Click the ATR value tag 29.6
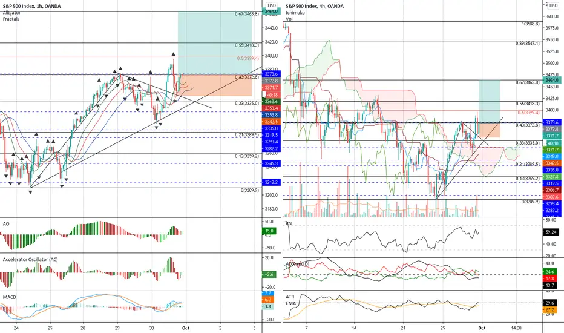 pos(550,303)
